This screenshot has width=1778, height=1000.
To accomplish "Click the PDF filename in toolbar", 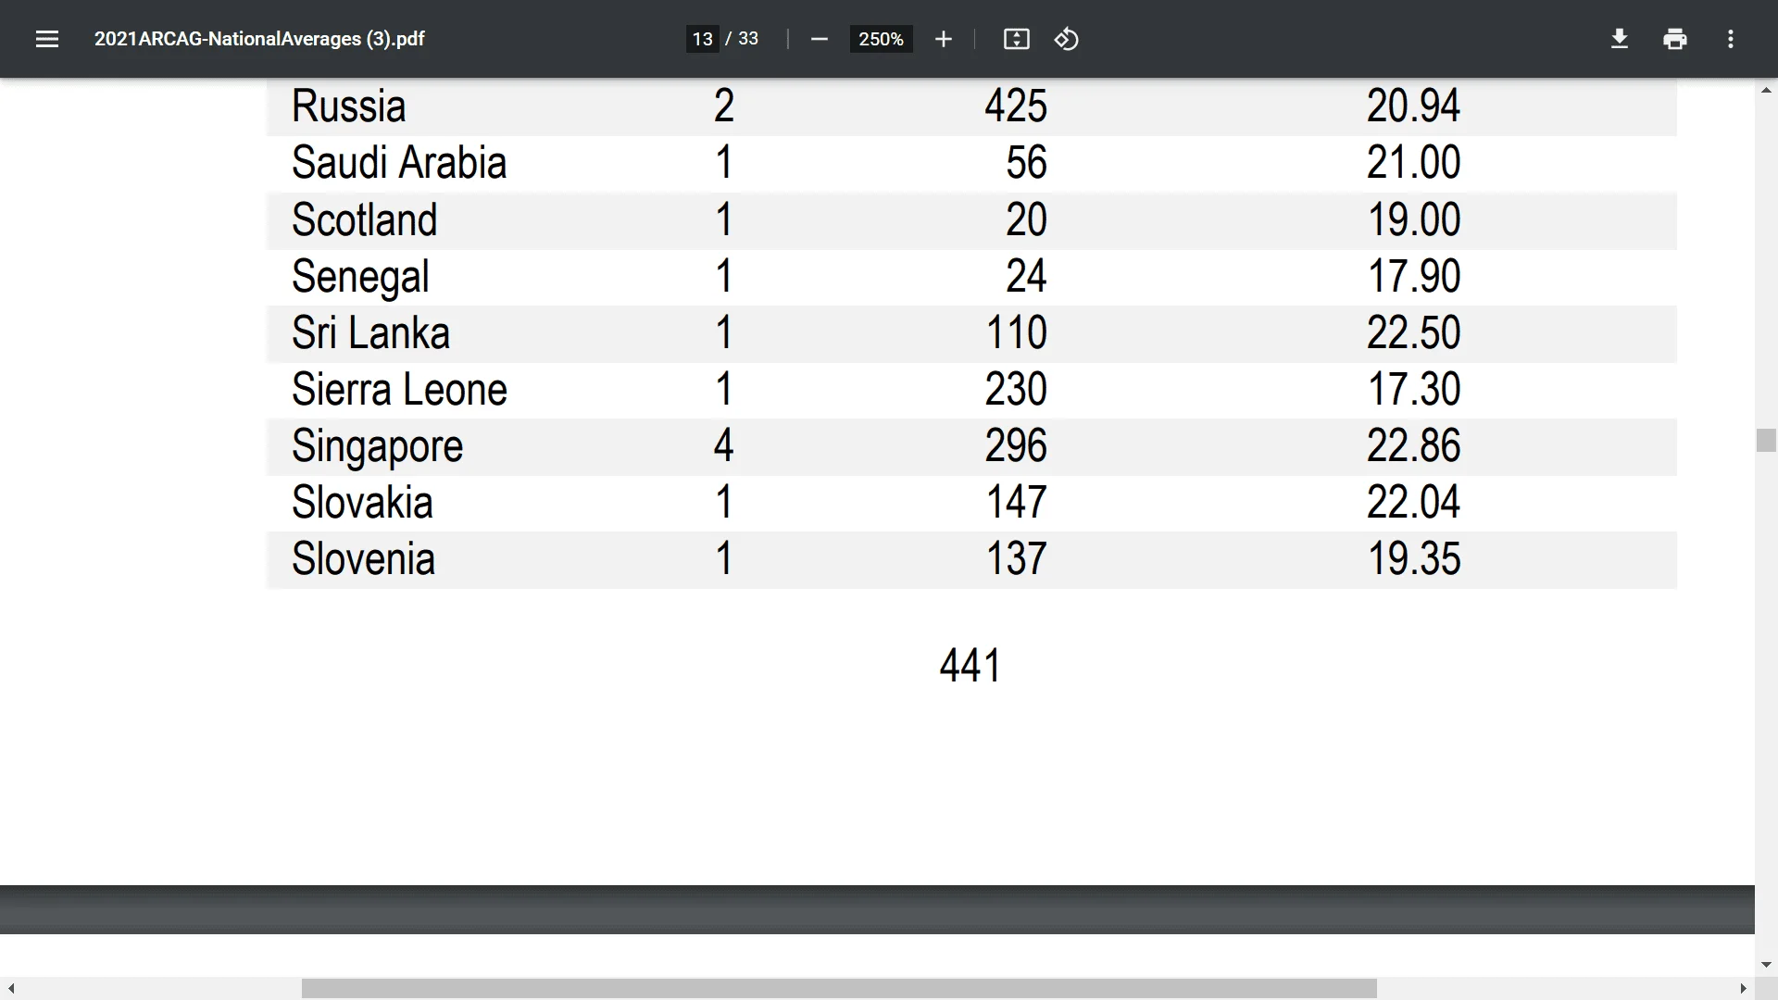I will (259, 38).
